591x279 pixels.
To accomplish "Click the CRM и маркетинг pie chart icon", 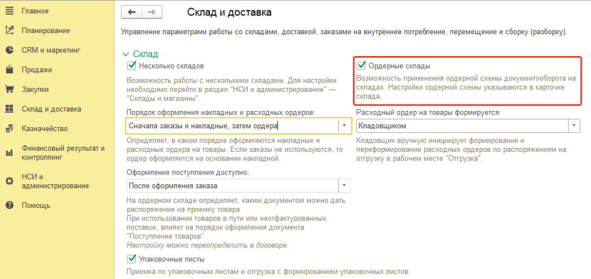I will click(9, 50).
